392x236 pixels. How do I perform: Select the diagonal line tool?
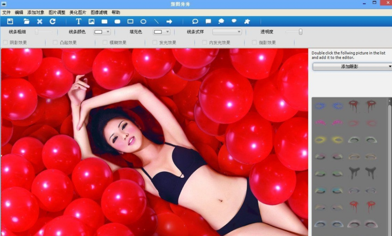156,21
